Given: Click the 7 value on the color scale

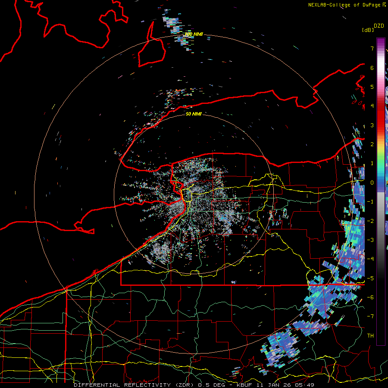Looking at the screenshot, I should (x=372, y=48).
